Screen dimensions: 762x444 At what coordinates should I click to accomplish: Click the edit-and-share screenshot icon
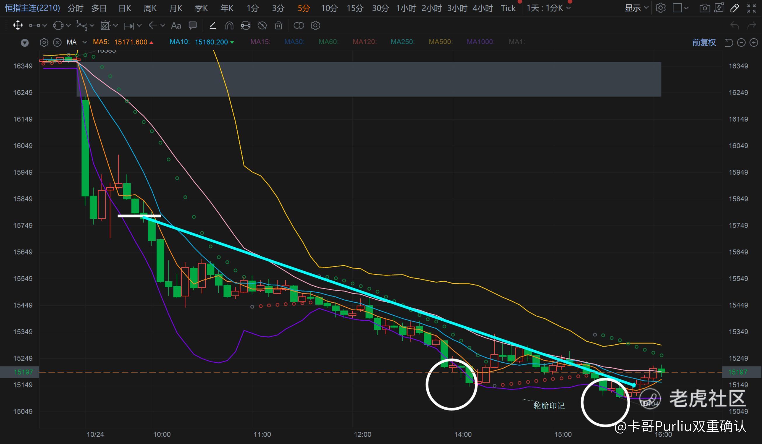tap(719, 8)
